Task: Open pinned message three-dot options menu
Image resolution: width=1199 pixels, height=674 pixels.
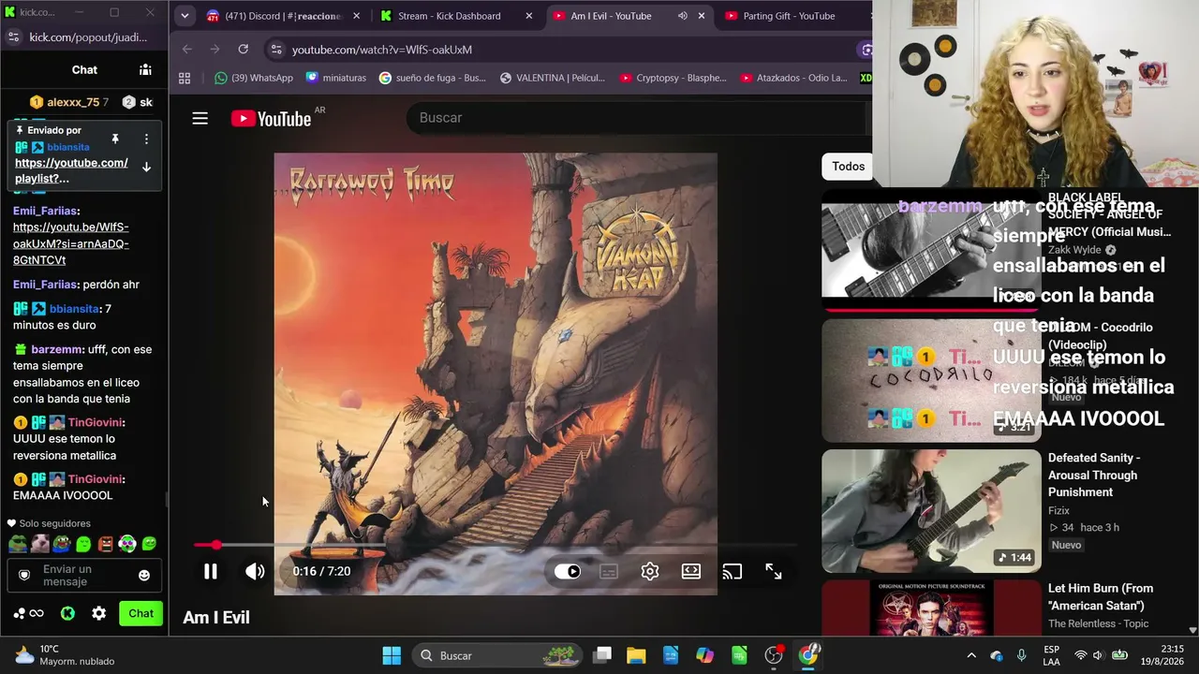Action: click(146, 139)
